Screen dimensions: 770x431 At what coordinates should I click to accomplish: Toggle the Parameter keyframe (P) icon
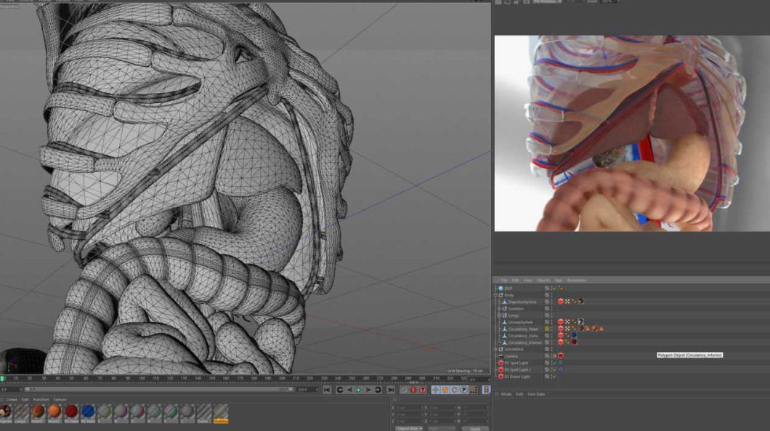pos(463,390)
